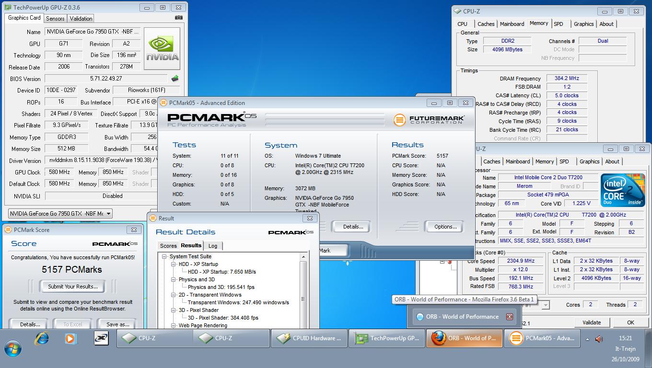Click the Rated FSB value 768.3 MHz
The width and height of the screenshot is (652, 368).
[521, 287]
